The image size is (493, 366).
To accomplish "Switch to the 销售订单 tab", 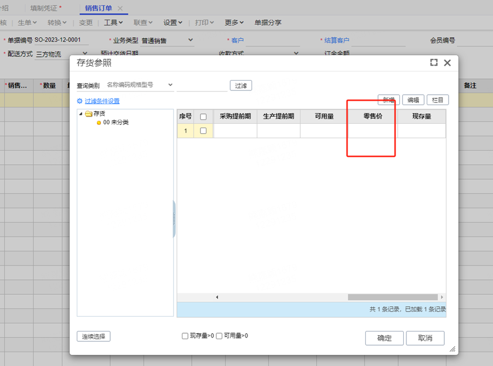I will (99, 8).
